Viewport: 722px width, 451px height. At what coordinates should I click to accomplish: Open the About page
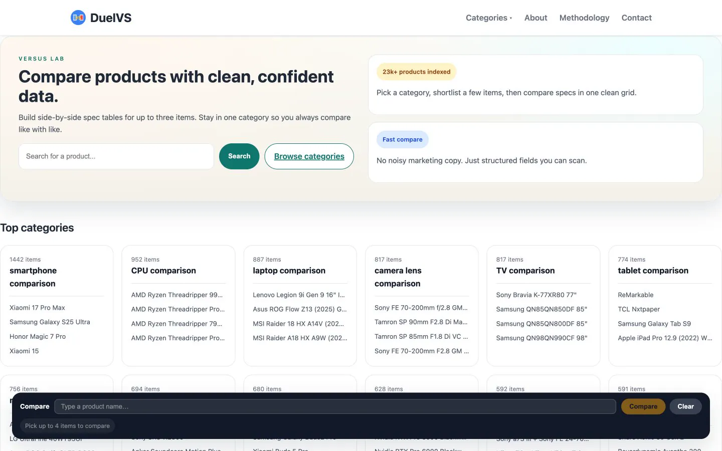535,18
